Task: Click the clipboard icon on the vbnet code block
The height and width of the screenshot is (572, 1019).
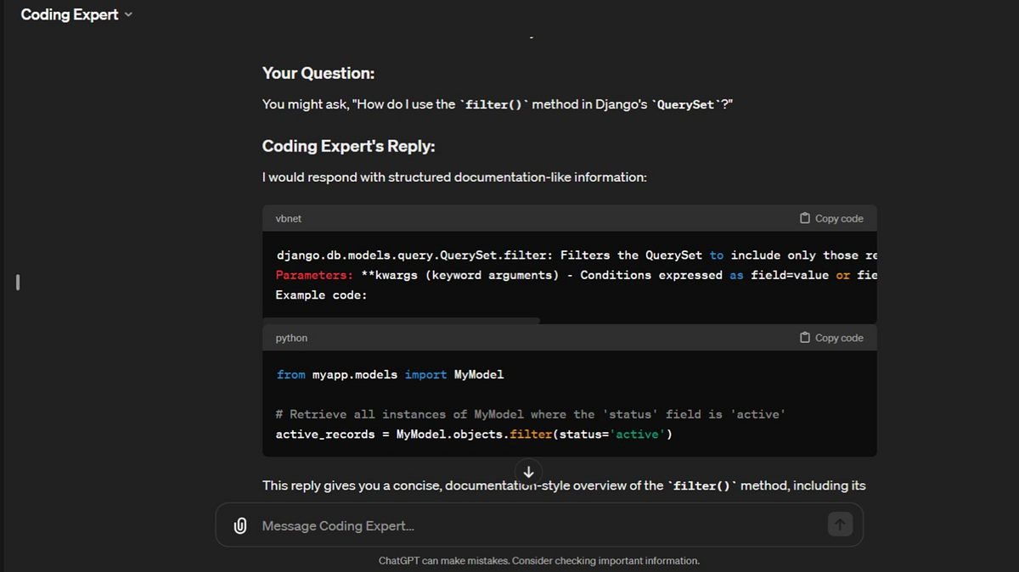Action: 803,218
